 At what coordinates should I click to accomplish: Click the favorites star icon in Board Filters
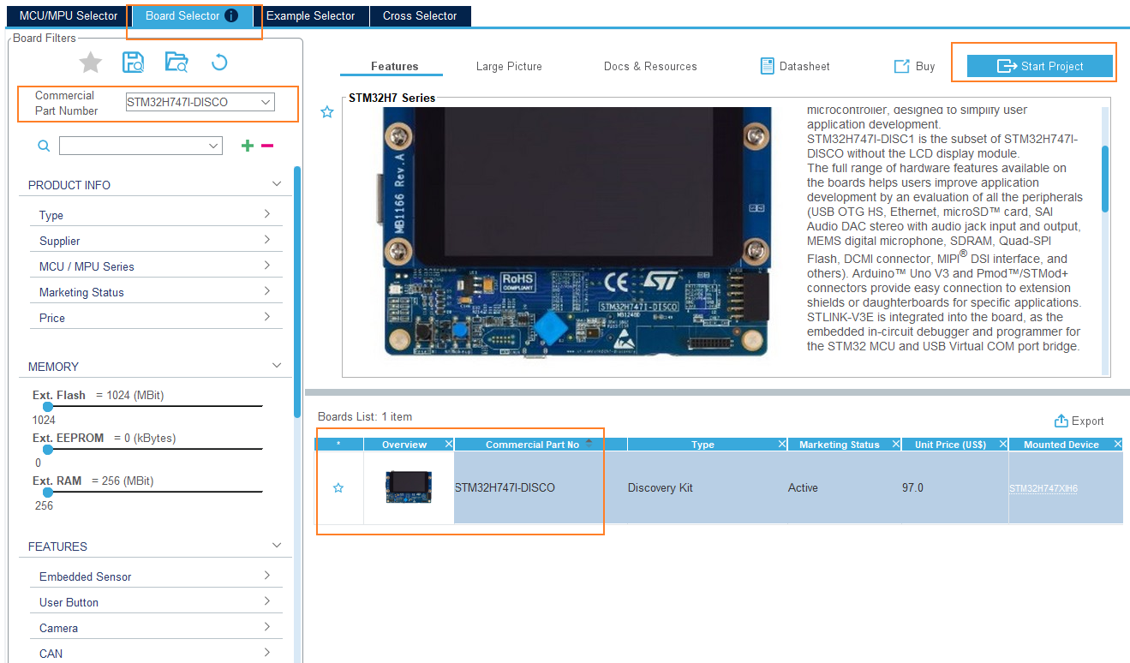91,62
